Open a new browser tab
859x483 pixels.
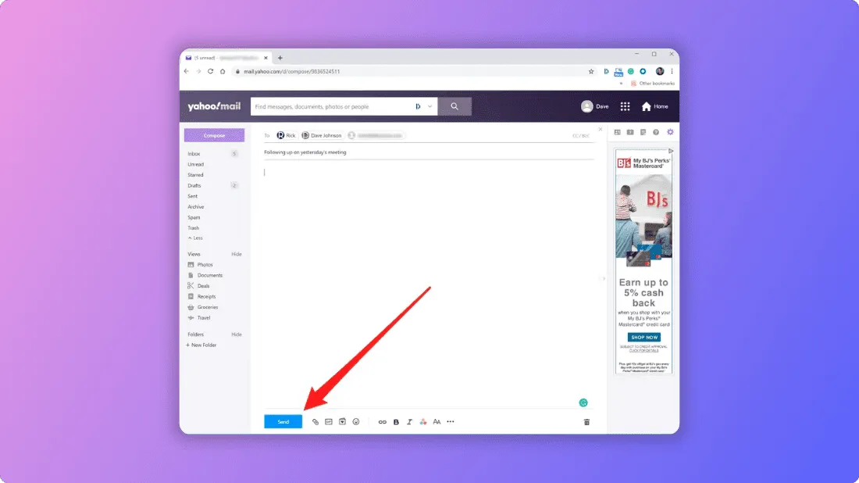(x=280, y=58)
